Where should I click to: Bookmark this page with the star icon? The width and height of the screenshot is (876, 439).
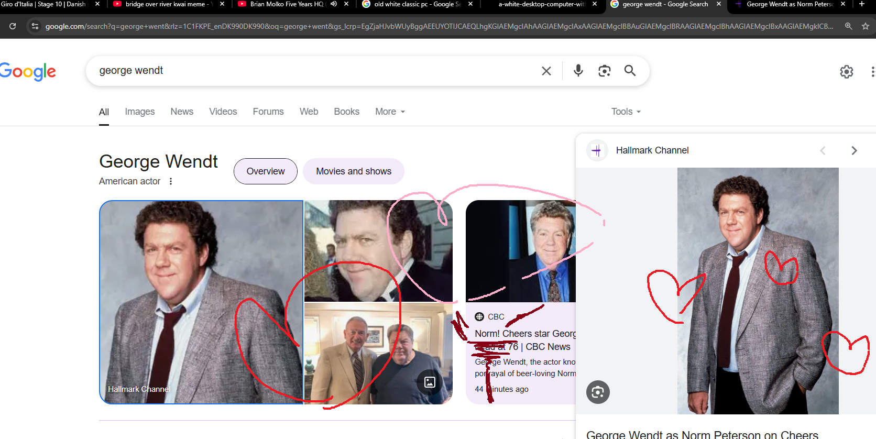pos(865,26)
